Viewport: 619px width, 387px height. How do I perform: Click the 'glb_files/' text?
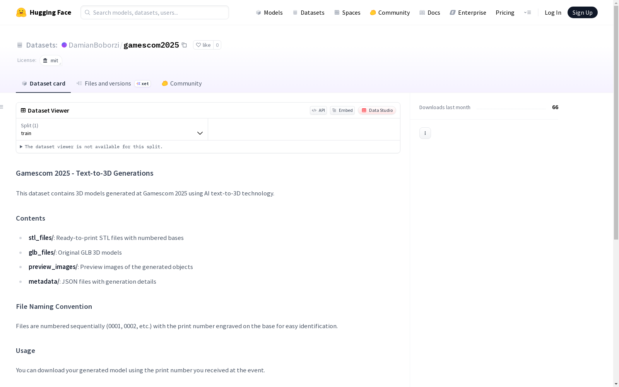pyautogui.click(x=42, y=252)
